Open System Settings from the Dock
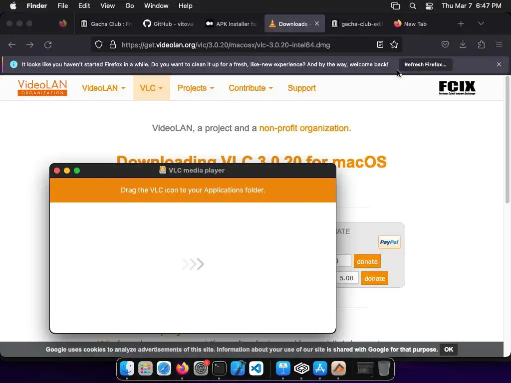The image size is (511, 383). point(201,369)
